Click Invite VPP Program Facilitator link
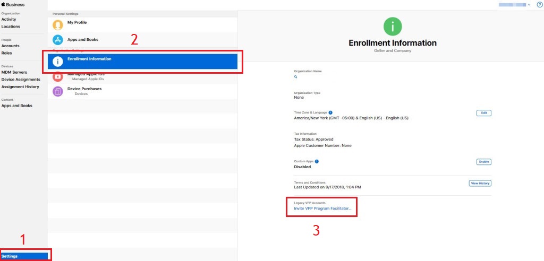 [322, 208]
